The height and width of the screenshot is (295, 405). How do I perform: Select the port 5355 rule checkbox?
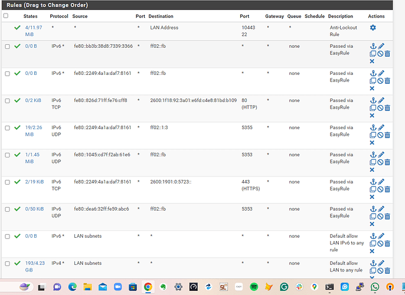coord(8,128)
